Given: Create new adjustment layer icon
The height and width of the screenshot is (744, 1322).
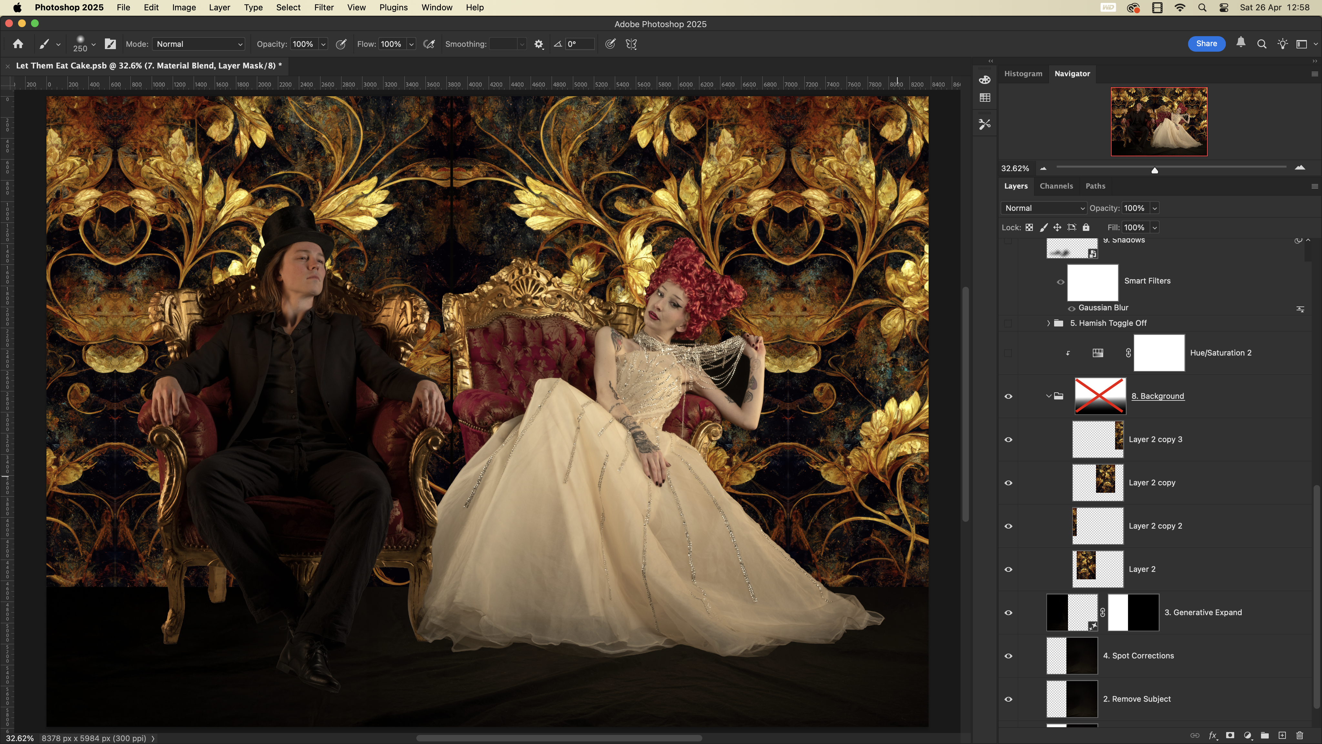Looking at the screenshot, I should click(1247, 735).
